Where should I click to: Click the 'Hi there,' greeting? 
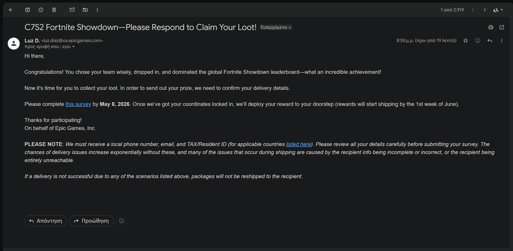tap(35, 56)
